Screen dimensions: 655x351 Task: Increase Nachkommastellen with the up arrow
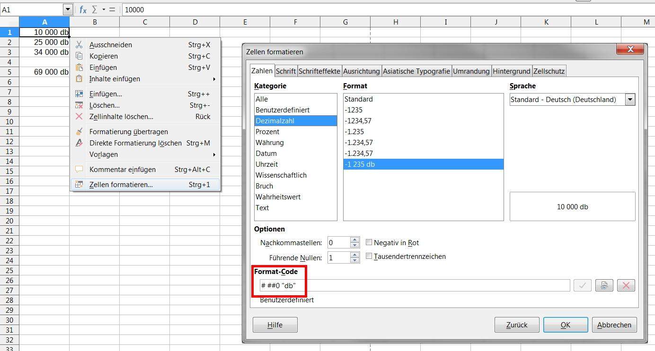pos(354,240)
